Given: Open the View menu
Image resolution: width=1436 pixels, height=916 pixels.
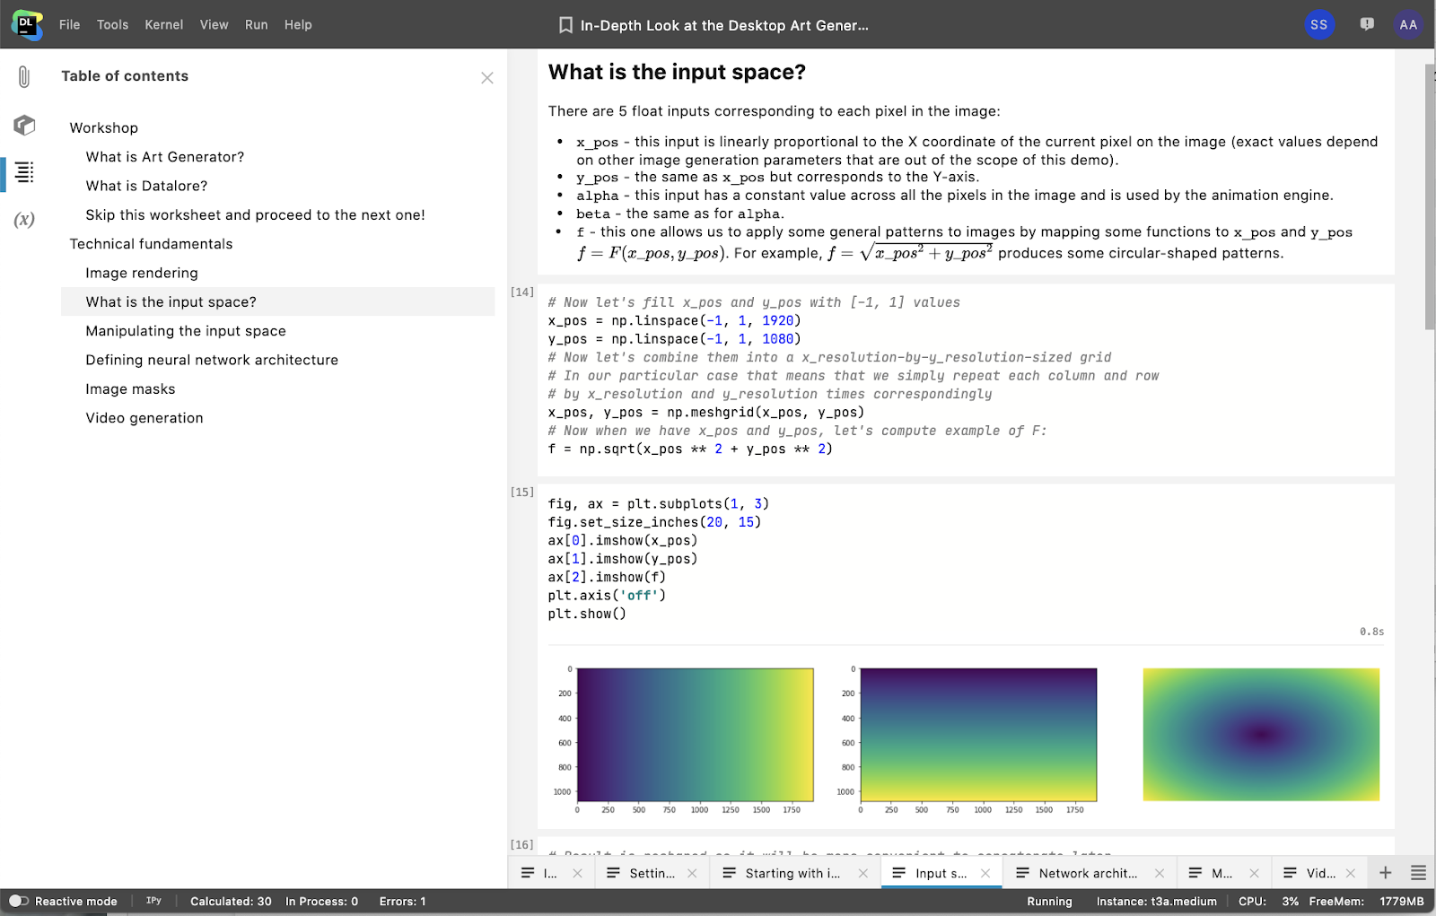Looking at the screenshot, I should click(214, 24).
